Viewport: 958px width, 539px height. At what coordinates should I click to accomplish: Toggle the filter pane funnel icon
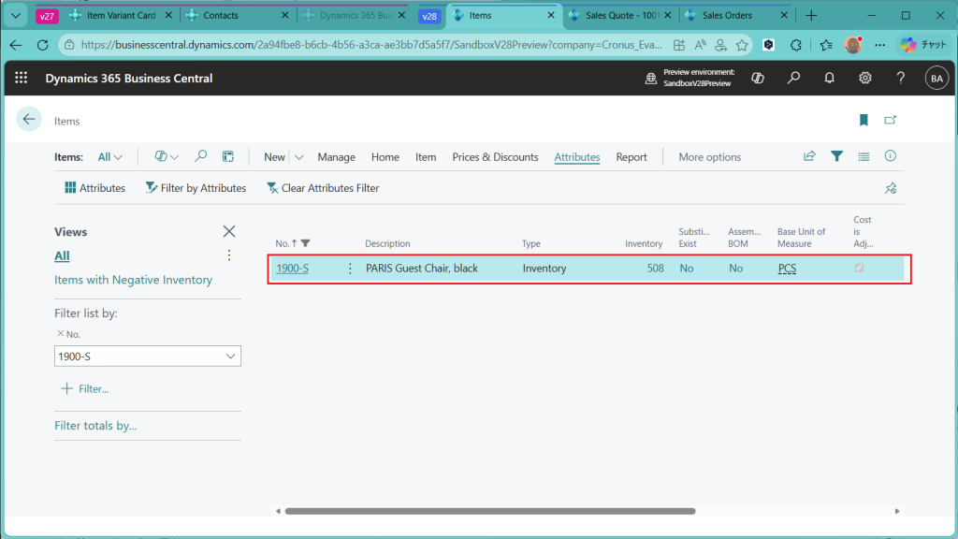click(x=836, y=156)
